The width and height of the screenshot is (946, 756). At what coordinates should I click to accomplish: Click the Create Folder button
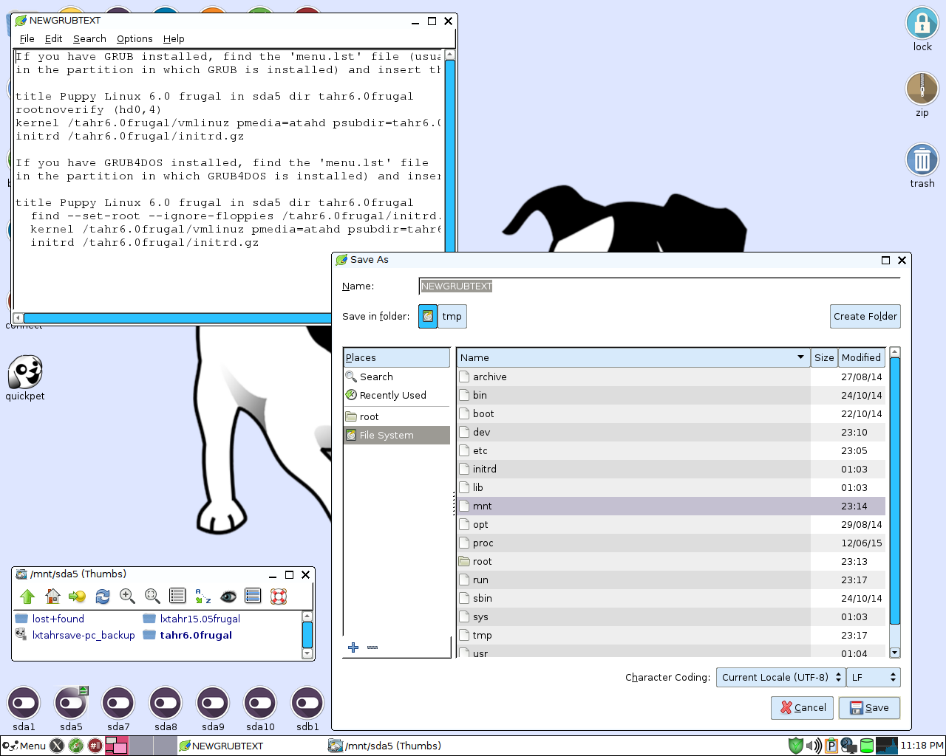(x=865, y=316)
